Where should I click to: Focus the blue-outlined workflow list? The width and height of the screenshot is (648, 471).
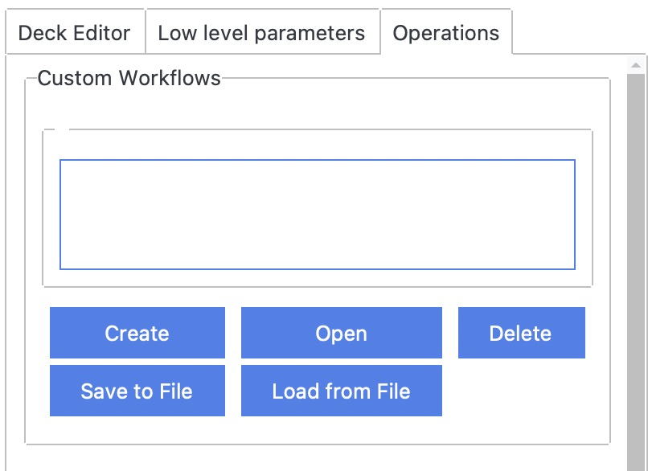pyautogui.click(x=317, y=215)
